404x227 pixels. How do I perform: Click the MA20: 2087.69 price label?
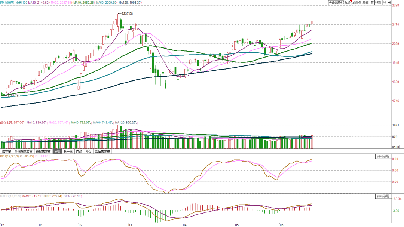(x=61, y=3)
